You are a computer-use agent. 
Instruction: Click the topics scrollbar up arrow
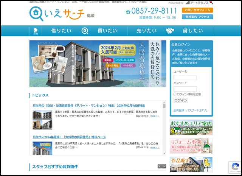click(x=164, y=102)
